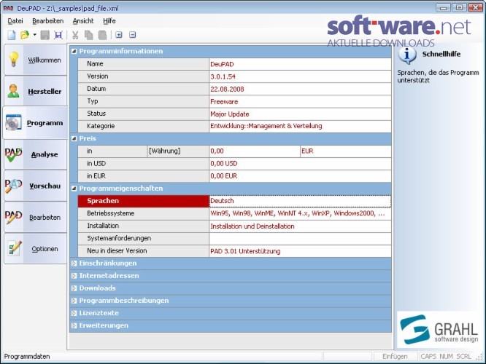Click the Hersteller person icon
Viewport: 486px width, 364px height.
tap(13, 91)
